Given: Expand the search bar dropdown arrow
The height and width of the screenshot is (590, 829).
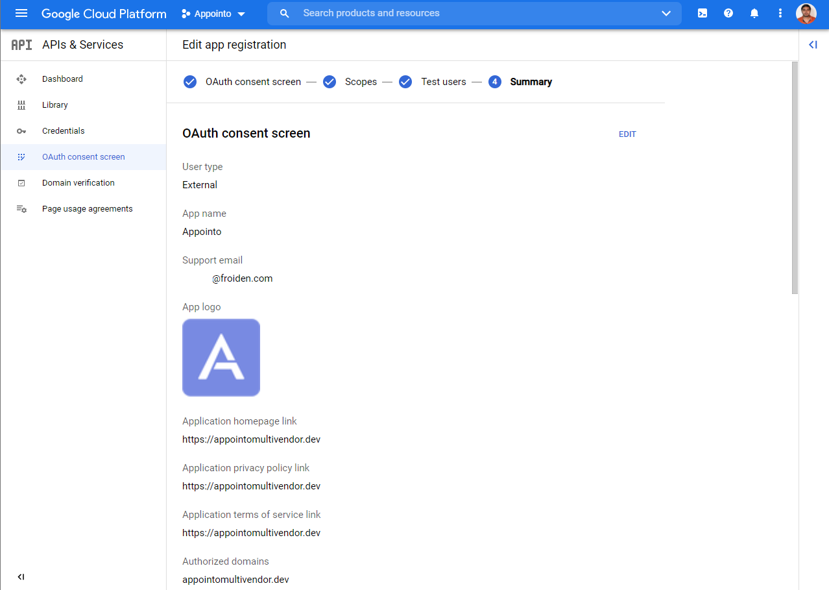Looking at the screenshot, I should (x=666, y=14).
